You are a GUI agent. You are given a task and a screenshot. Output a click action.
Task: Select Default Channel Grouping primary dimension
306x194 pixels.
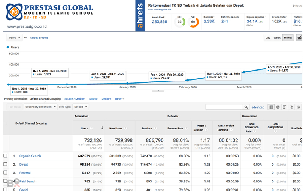pos(45,99)
